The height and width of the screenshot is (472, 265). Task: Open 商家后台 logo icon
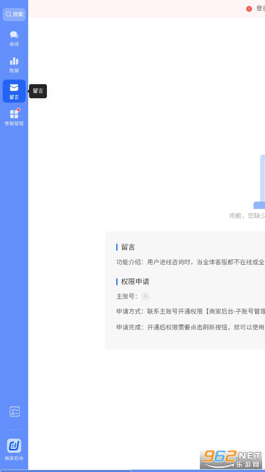coord(14,446)
